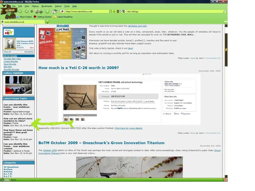
Task: Click the Think Green icon in the status bar
Action: 5,180
